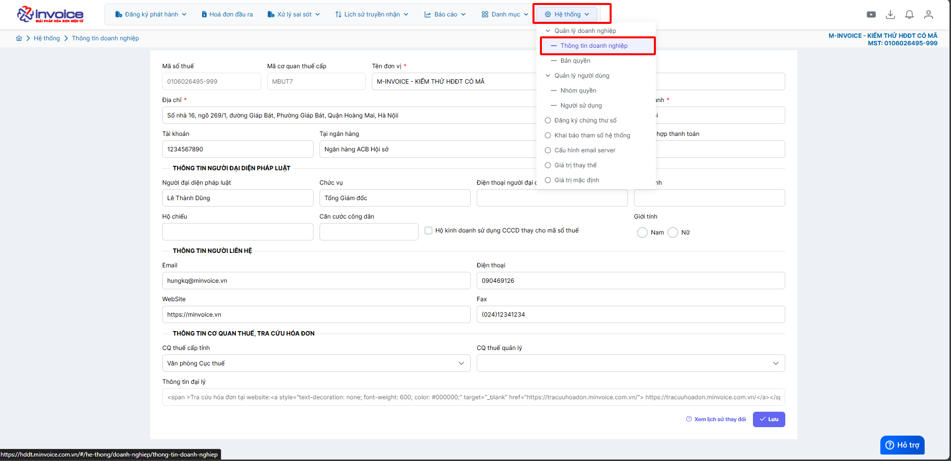Viewport: 951px width, 461px height.
Task: Click the Mã số thuế field
Action: [x=211, y=82]
